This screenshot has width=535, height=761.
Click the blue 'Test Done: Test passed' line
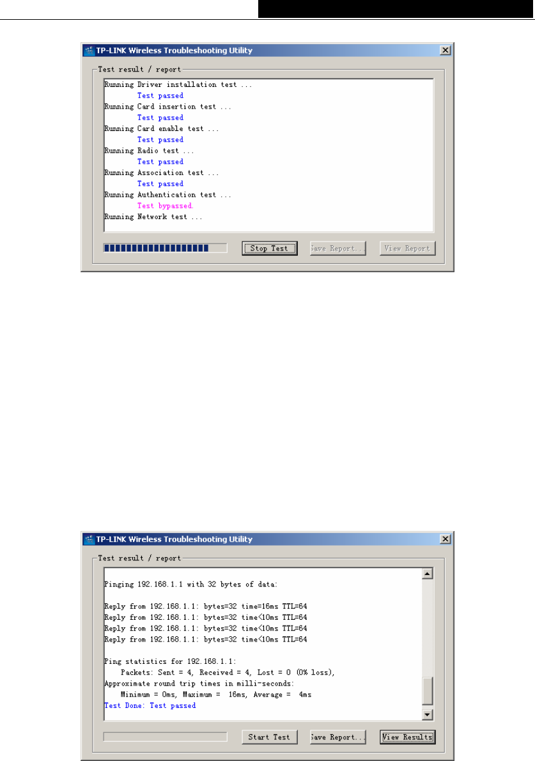[x=150, y=705]
